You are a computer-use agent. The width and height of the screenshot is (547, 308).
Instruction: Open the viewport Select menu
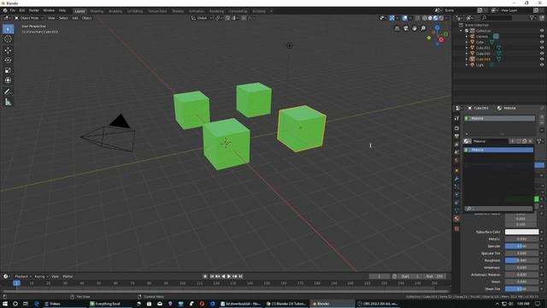[x=63, y=18]
